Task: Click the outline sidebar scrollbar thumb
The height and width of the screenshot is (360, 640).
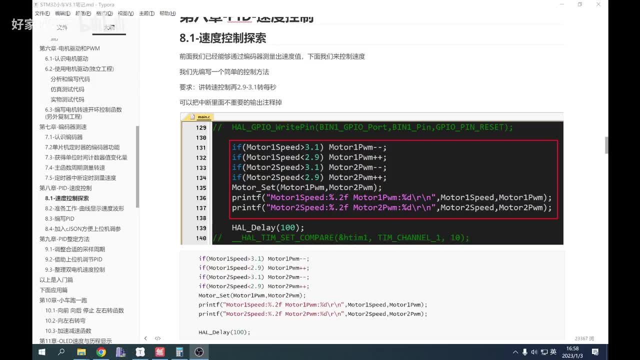Action: click(x=138, y=166)
